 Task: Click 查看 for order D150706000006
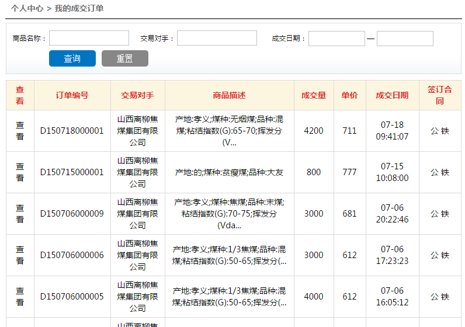click(20, 255)
